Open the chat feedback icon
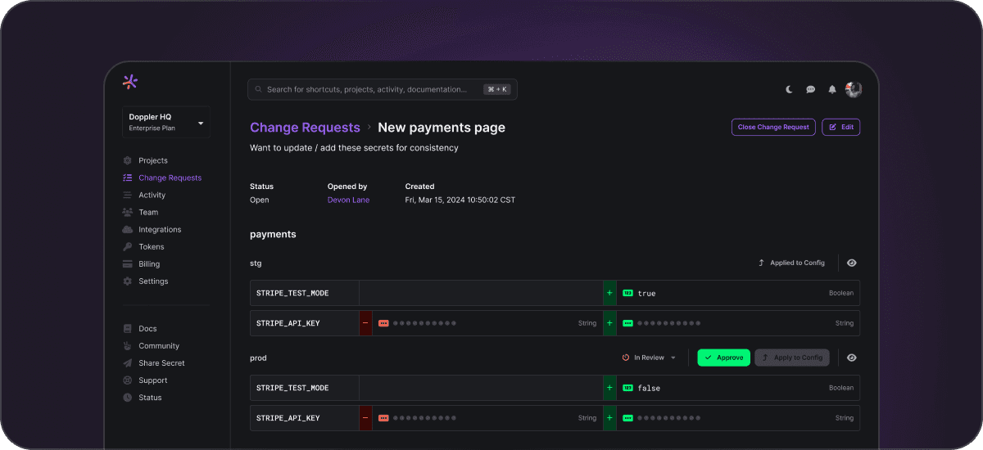983x450 pixels. 811,90
